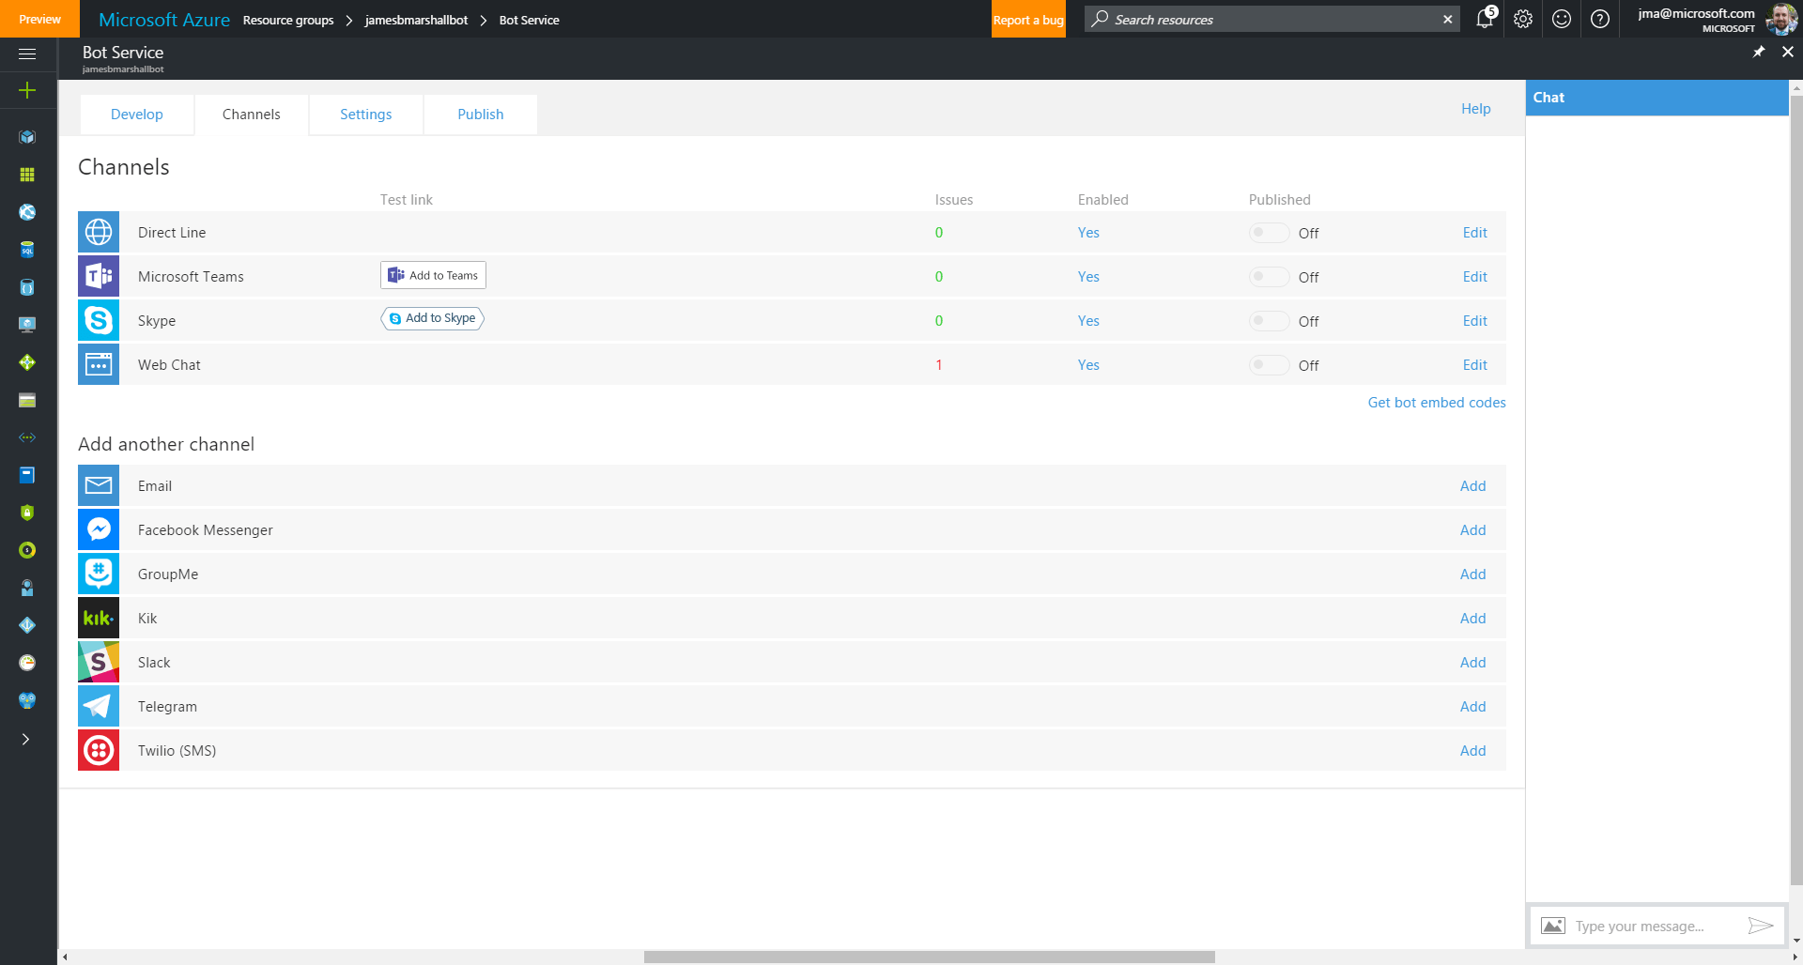Click the Add to Skype button
This screenshot has width=1803, height=965.
433,318
